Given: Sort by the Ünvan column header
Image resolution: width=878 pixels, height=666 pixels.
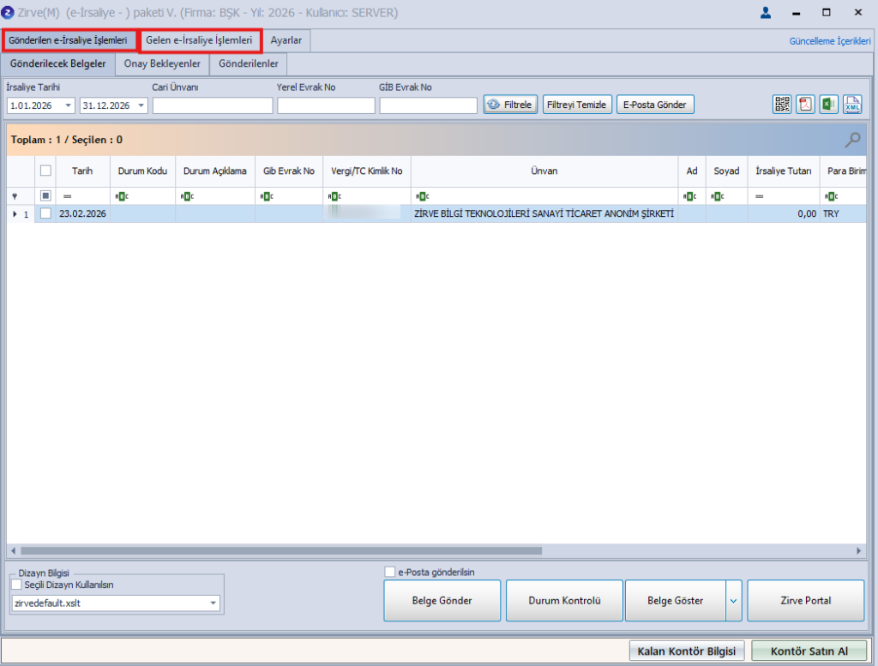Looking at the screenshot, I should (x=544, y=171).
